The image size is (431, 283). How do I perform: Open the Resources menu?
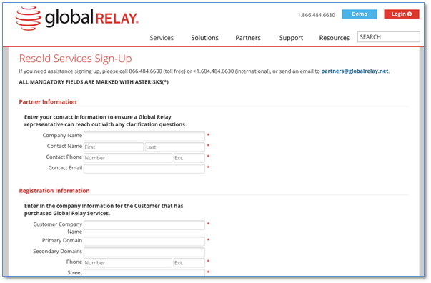tap(335, 38)
